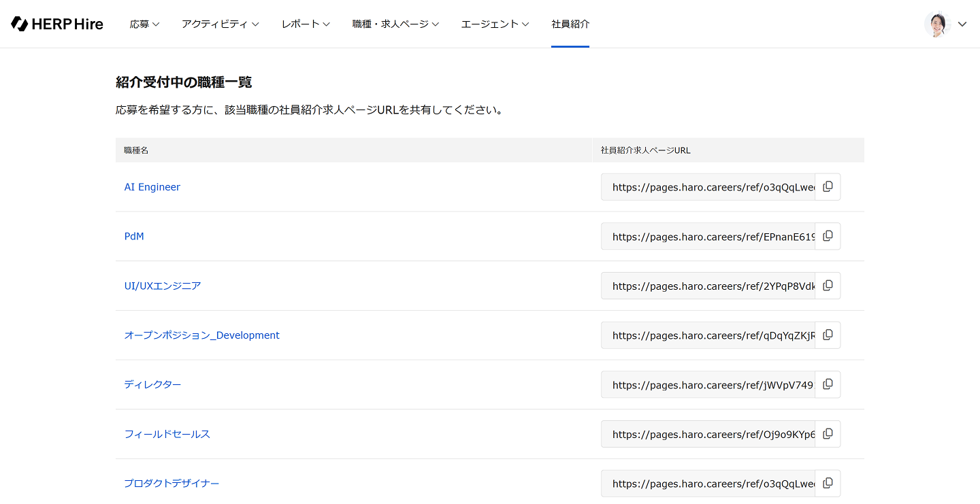Click the AI Engineer URL text field
Viewport: 980px width, 504px height.
click(x=708, y=187)
